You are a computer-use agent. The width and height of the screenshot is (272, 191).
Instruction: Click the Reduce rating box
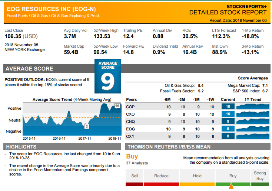click(162, 176)
